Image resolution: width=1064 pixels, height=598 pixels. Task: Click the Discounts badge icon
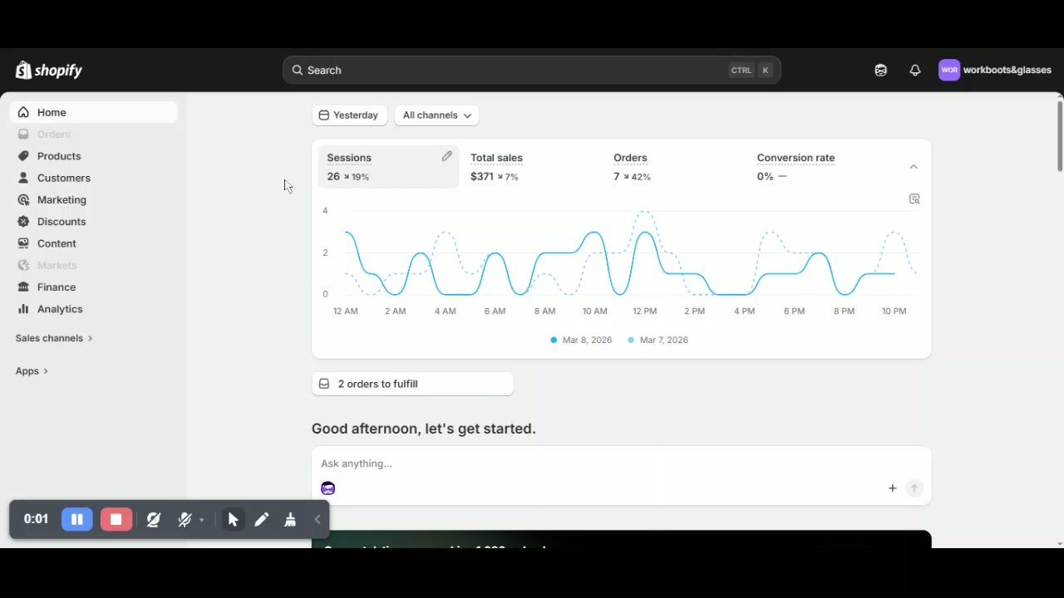[x=23, y=222]
